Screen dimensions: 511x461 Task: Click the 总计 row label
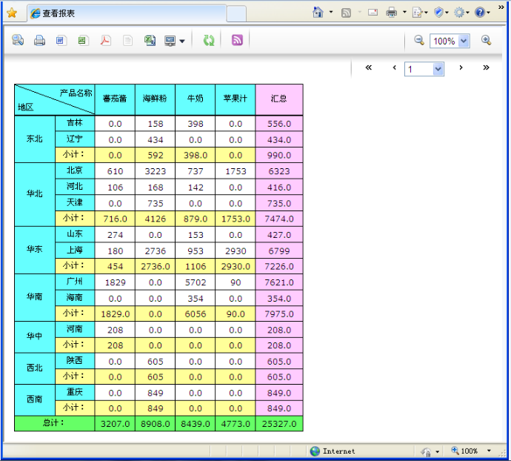point(54,423)
